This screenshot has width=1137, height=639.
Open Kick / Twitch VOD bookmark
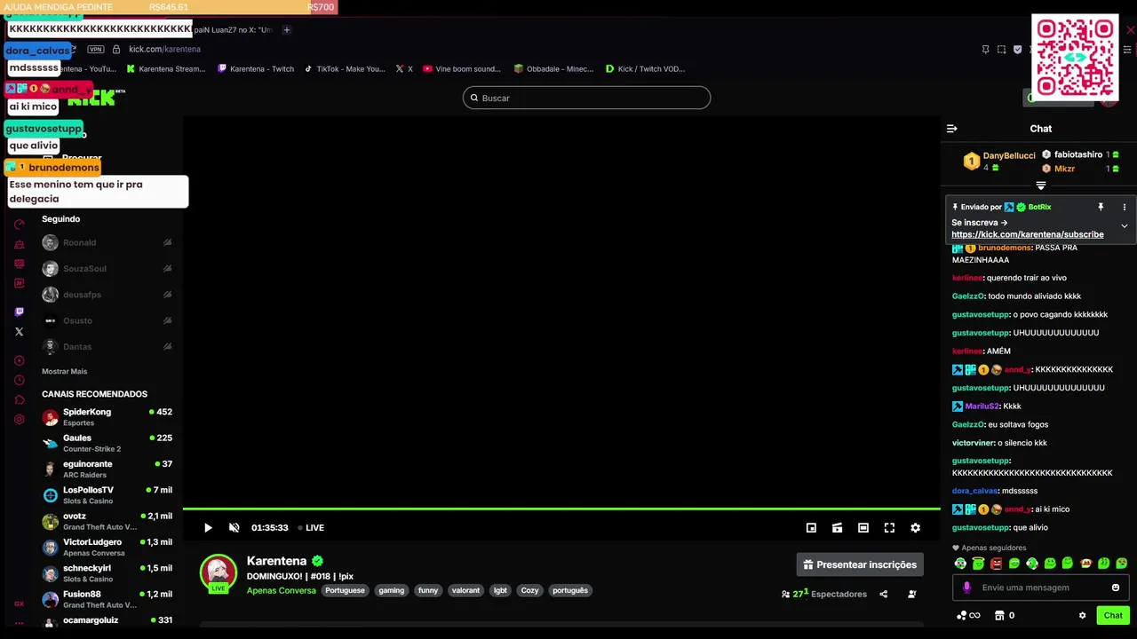pyautogui.click(x=645, y=68)
